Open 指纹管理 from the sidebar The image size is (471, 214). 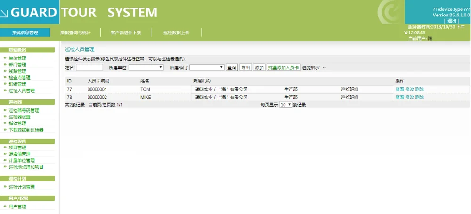(x=17, y=123)
